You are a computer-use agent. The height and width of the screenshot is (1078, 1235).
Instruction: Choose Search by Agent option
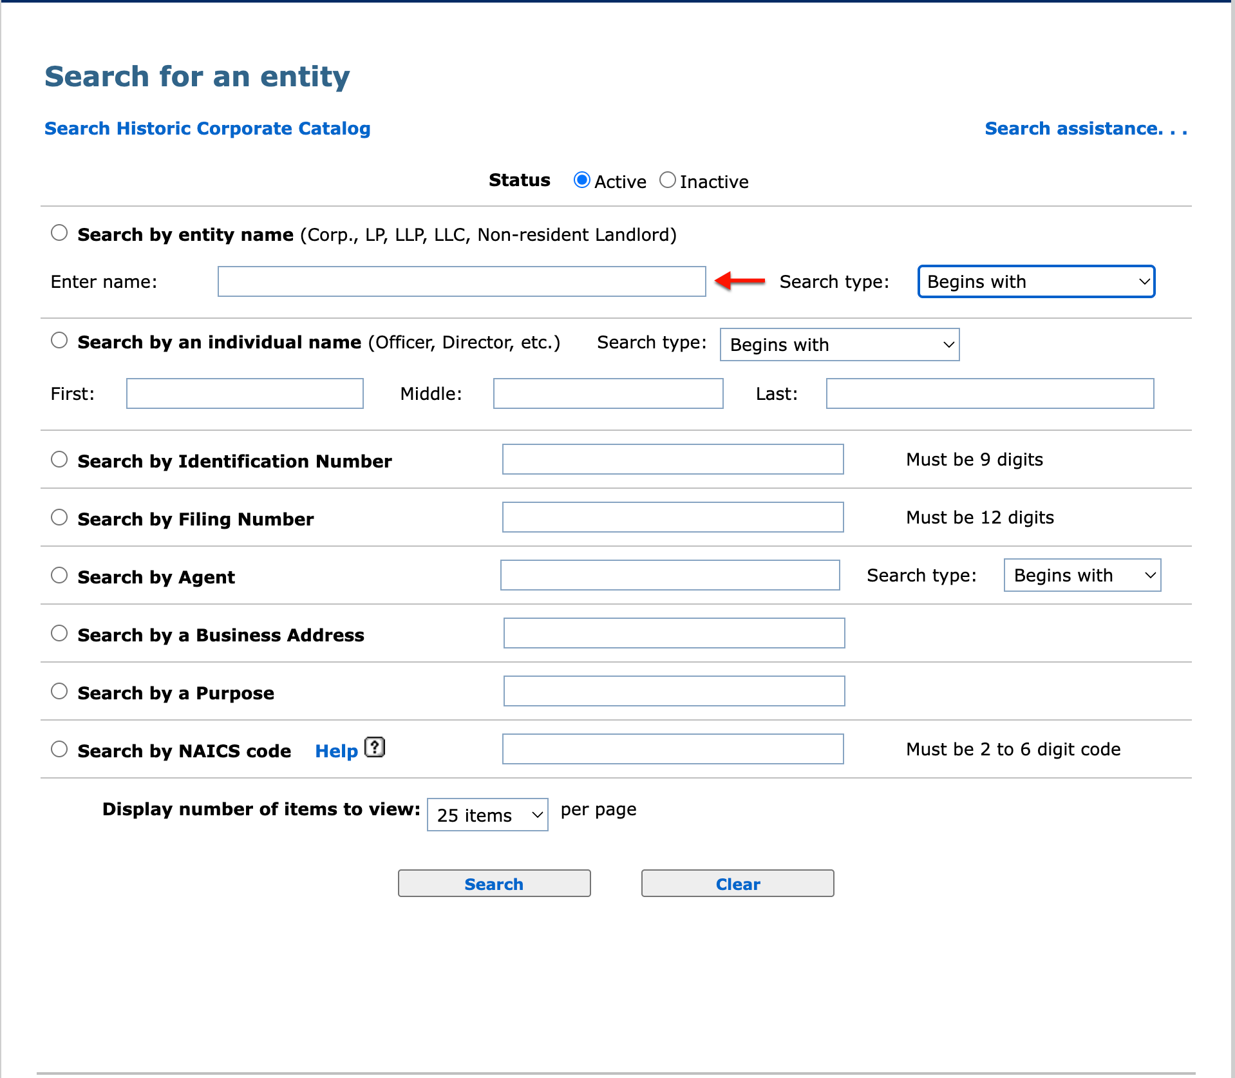tap(59, 576)
